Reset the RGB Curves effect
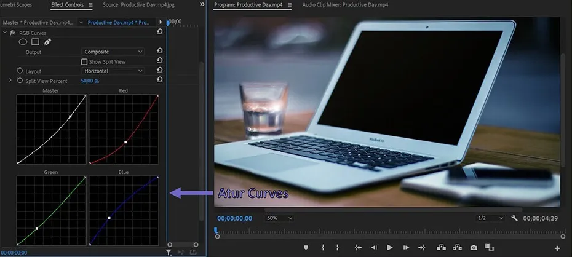The width and height of the screenshot is (572, 257). (x=159, y=32)
